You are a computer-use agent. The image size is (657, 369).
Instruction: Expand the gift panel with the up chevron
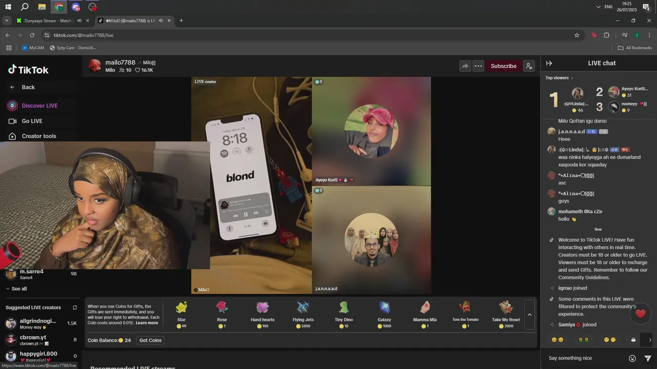530,315
